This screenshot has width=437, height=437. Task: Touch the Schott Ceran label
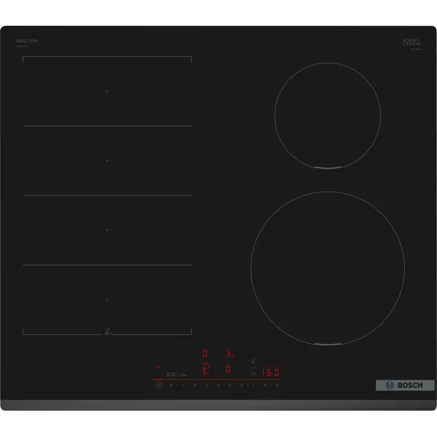point(410,43)
